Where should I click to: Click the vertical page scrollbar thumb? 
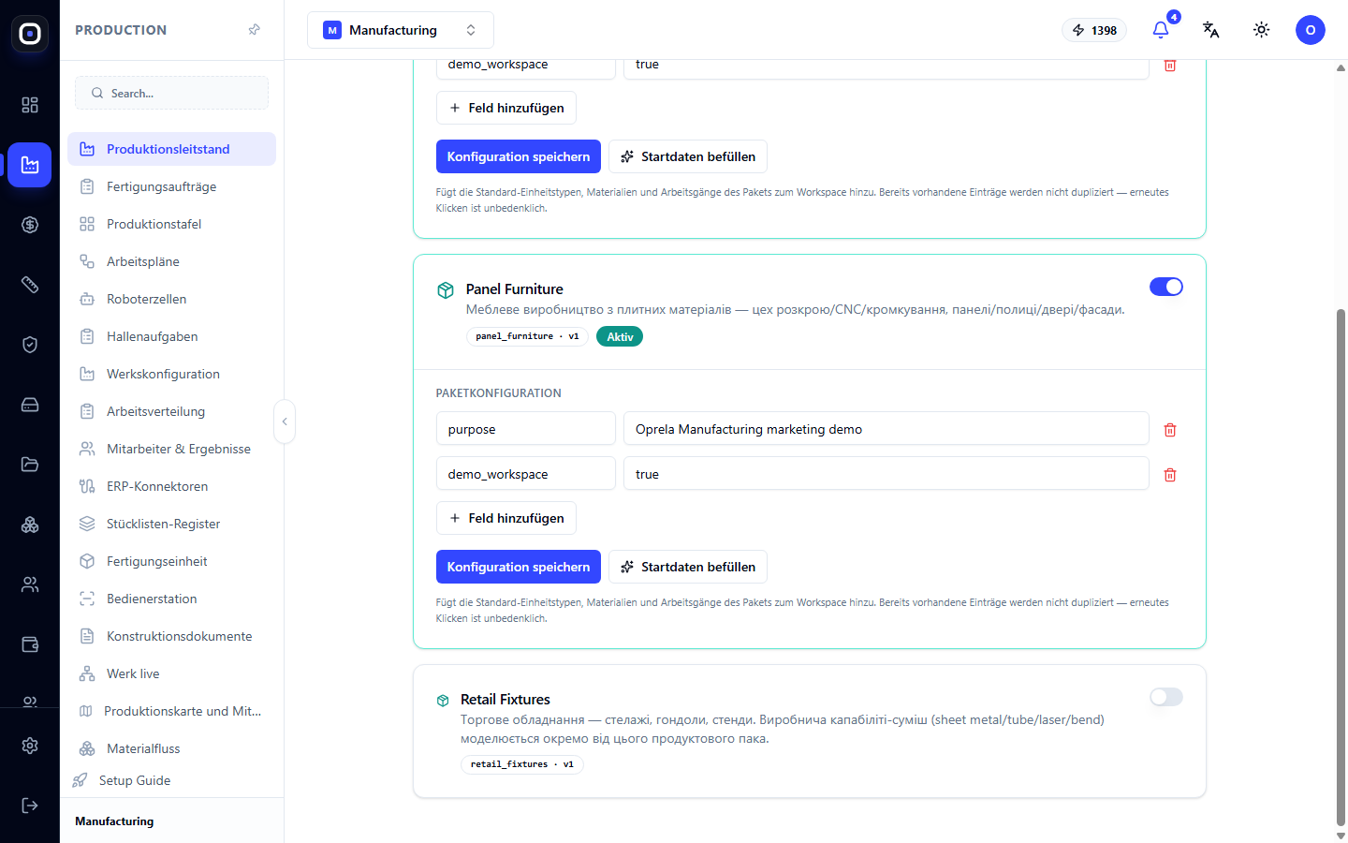[1341, 567]
